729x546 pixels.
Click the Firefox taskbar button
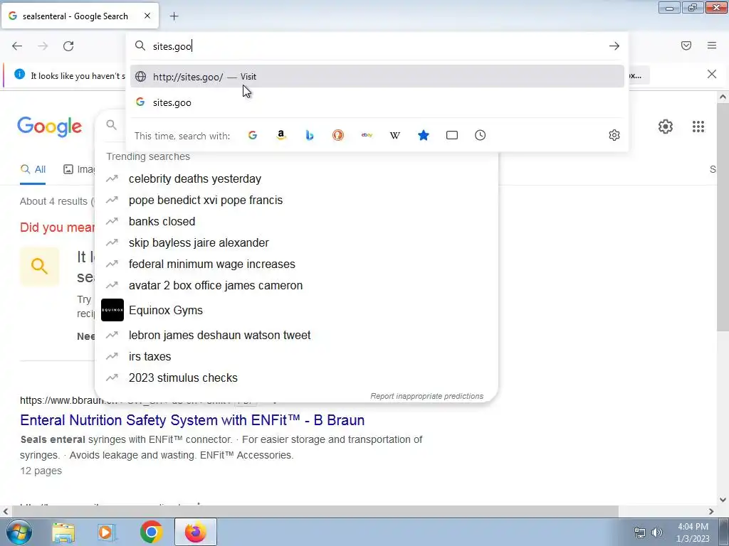click(x=195, y=532)
